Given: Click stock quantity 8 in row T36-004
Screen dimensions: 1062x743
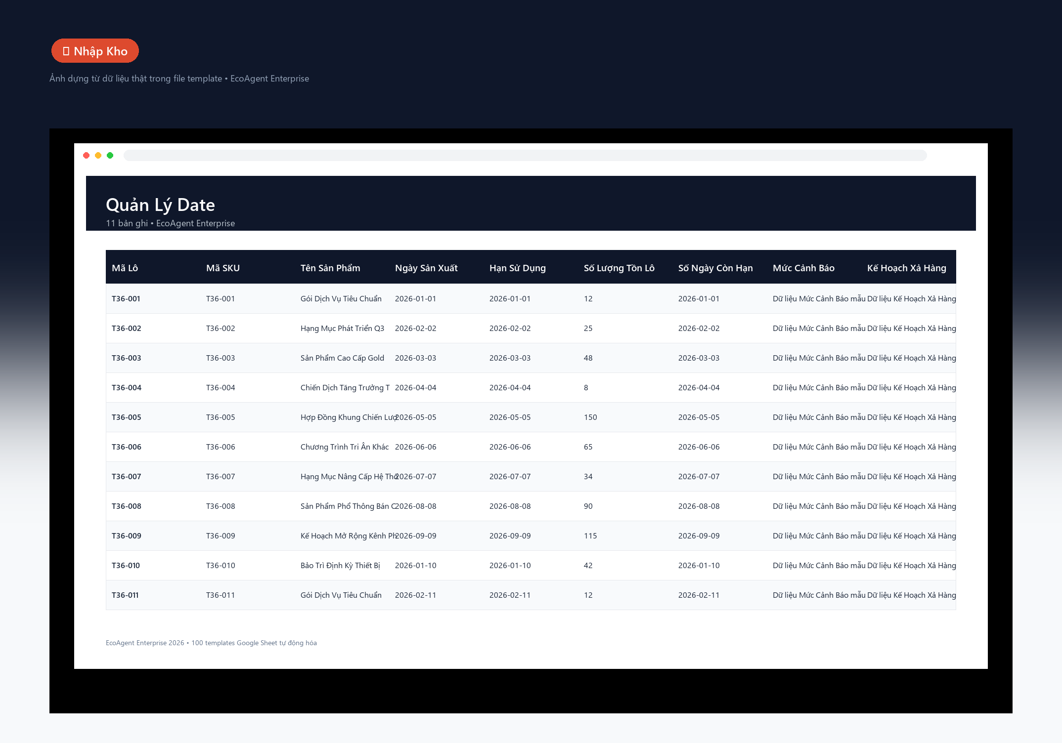Looking at the screenshot, I should pos(586,387).
